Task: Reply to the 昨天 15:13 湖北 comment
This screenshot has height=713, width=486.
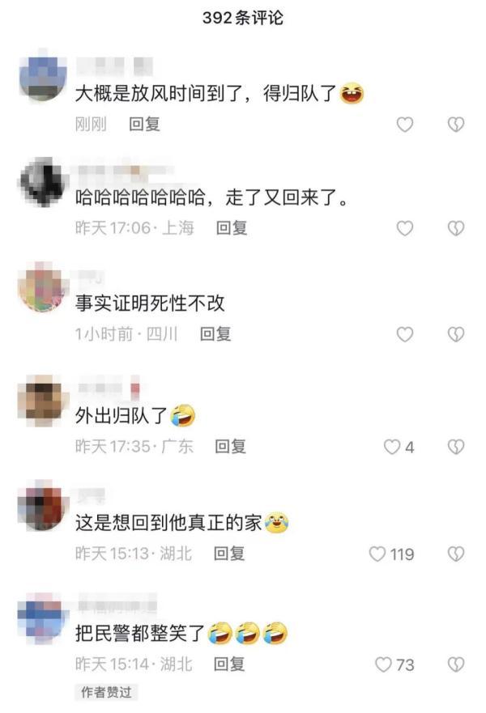Action: pos(229,553)
